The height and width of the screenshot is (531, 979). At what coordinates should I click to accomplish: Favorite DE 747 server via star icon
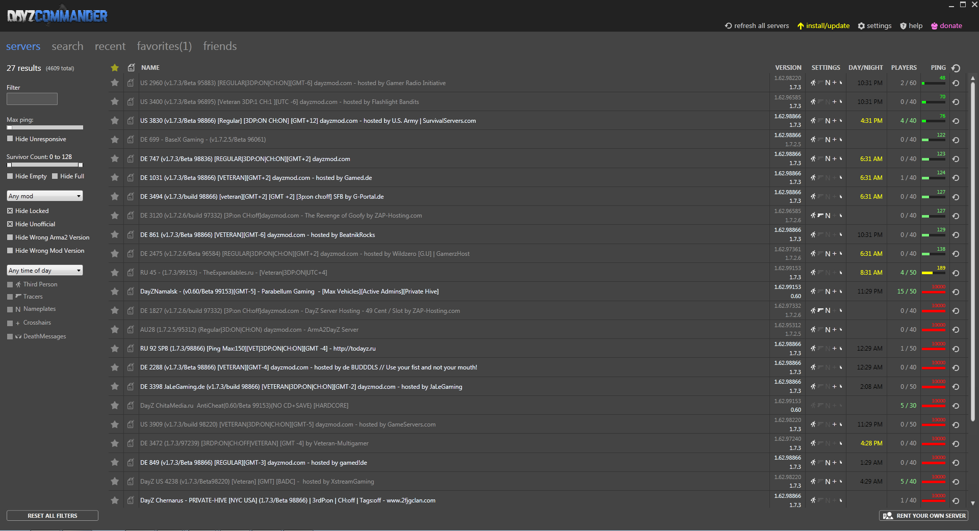115,158
